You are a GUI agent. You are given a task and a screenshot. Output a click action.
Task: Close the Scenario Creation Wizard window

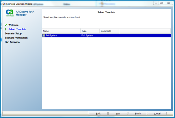click(x=169, y=3)
